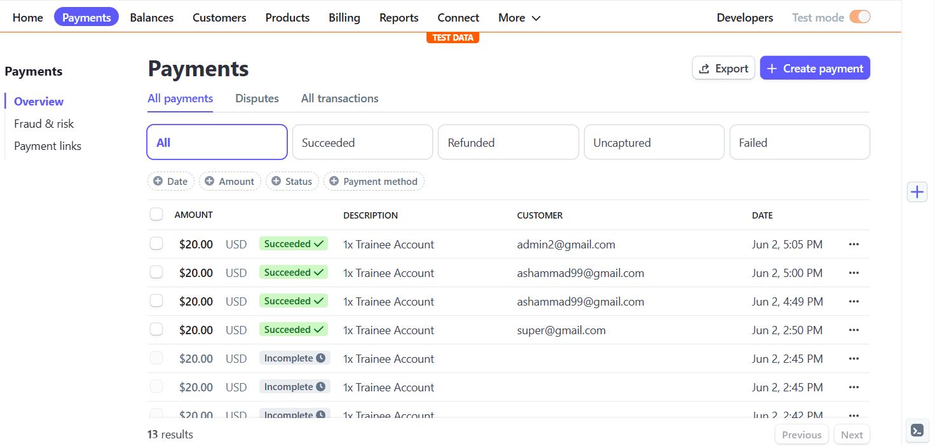The height and width of the screenshot is (446, 935).
Task: Click the blue plus icon on right sidebar
Action: [917, 191]
